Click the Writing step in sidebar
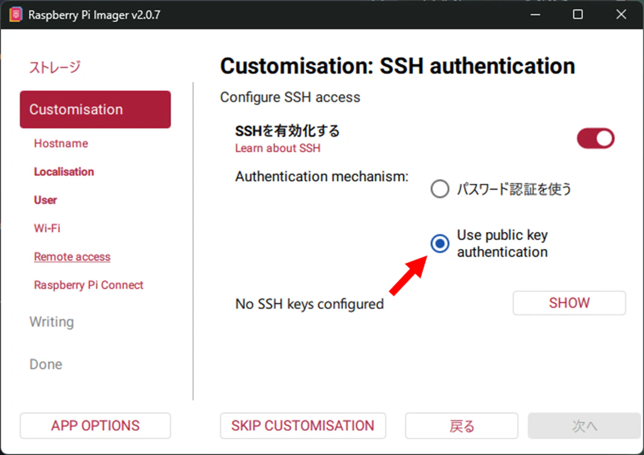The image size is (644, 455). pos(52,321)
